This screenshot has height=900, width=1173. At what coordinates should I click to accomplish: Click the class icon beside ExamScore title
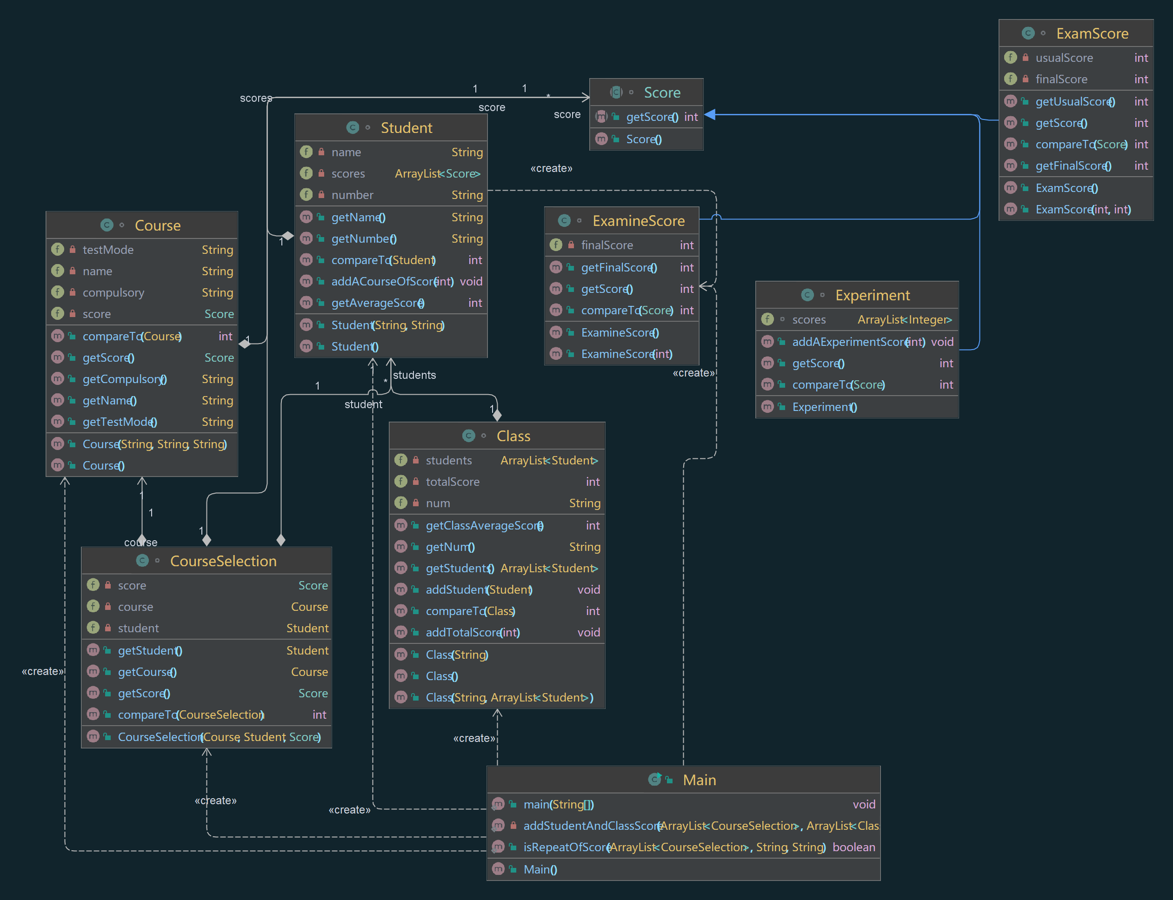[1027, 33]
